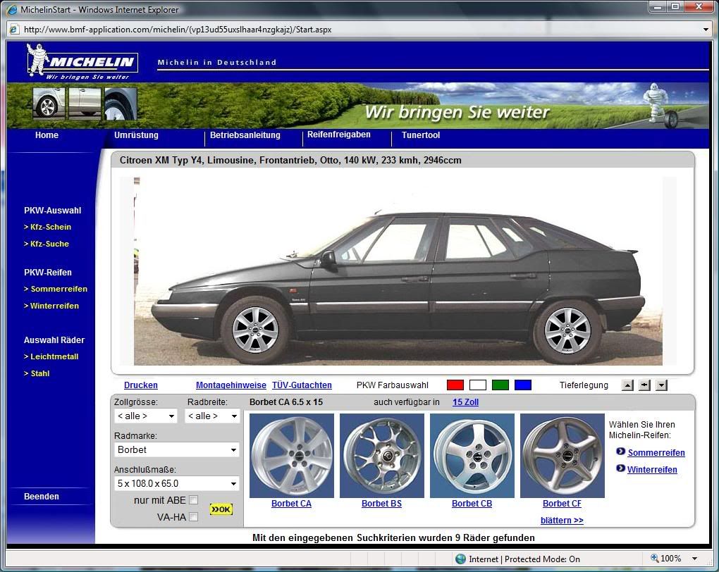Open the Betriebsanleitung menu item

click(245, 135)
